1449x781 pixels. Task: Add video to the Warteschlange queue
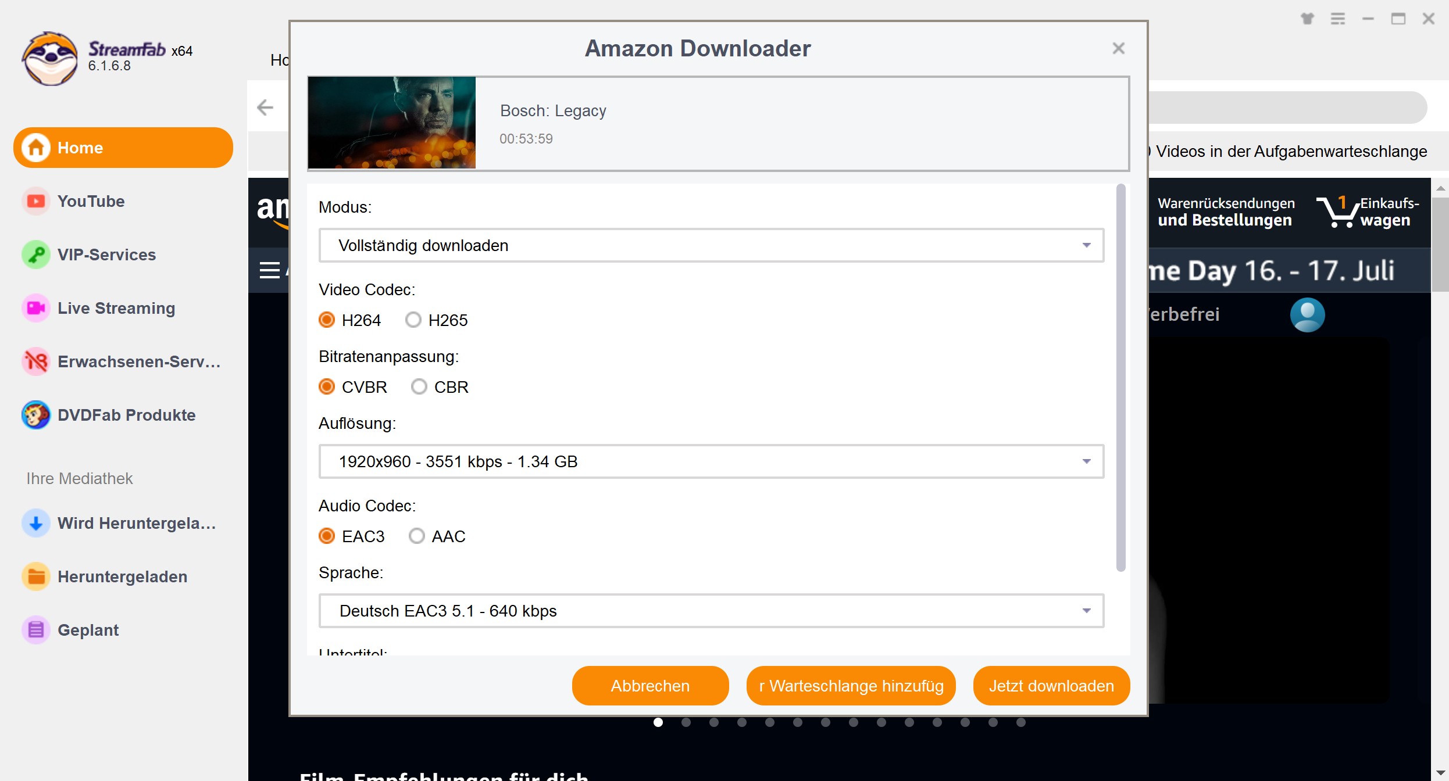tap(851, 686)
